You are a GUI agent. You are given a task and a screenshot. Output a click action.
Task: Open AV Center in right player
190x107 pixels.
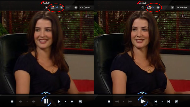[x=182, y=7]
